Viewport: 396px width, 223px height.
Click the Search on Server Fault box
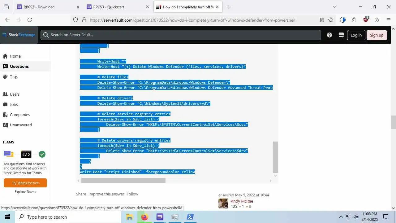pos(181,35)
